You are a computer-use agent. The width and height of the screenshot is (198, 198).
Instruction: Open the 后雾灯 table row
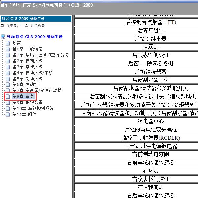136,47
